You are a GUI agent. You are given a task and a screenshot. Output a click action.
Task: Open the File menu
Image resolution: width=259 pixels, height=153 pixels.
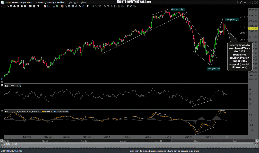tap(70, 2)
